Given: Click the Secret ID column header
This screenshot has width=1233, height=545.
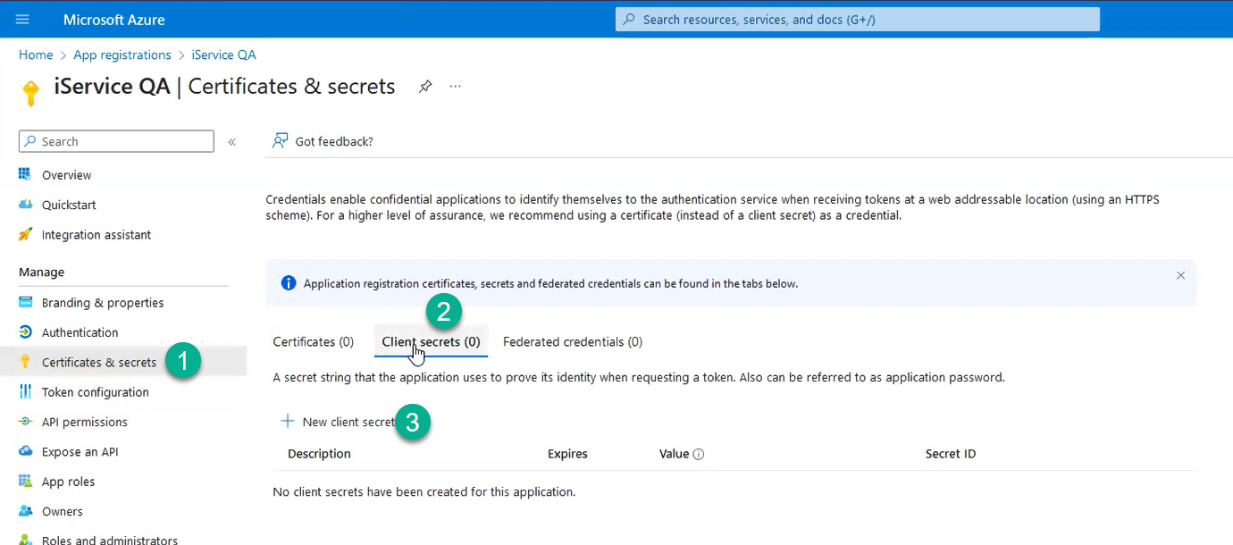Looking at the screenshot, I should tap(951, 454).
